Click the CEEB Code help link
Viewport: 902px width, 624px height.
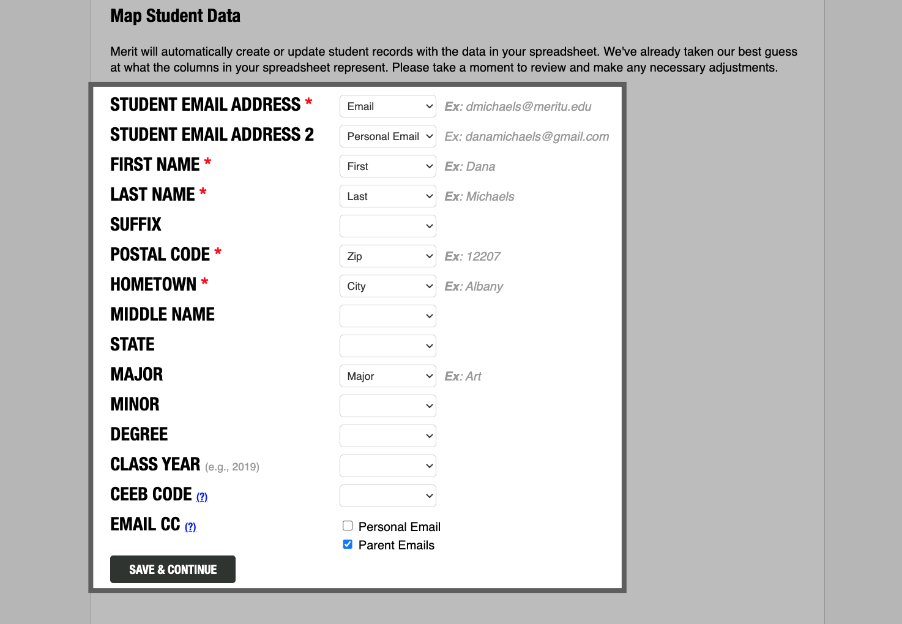tap(202, 497)
